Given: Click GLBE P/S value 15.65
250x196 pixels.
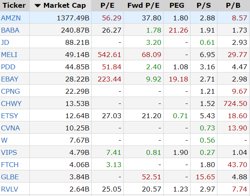Looking at the screenshot, I should tap(205, 177).
